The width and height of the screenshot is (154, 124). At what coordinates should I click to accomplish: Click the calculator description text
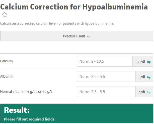coord(57,23)
